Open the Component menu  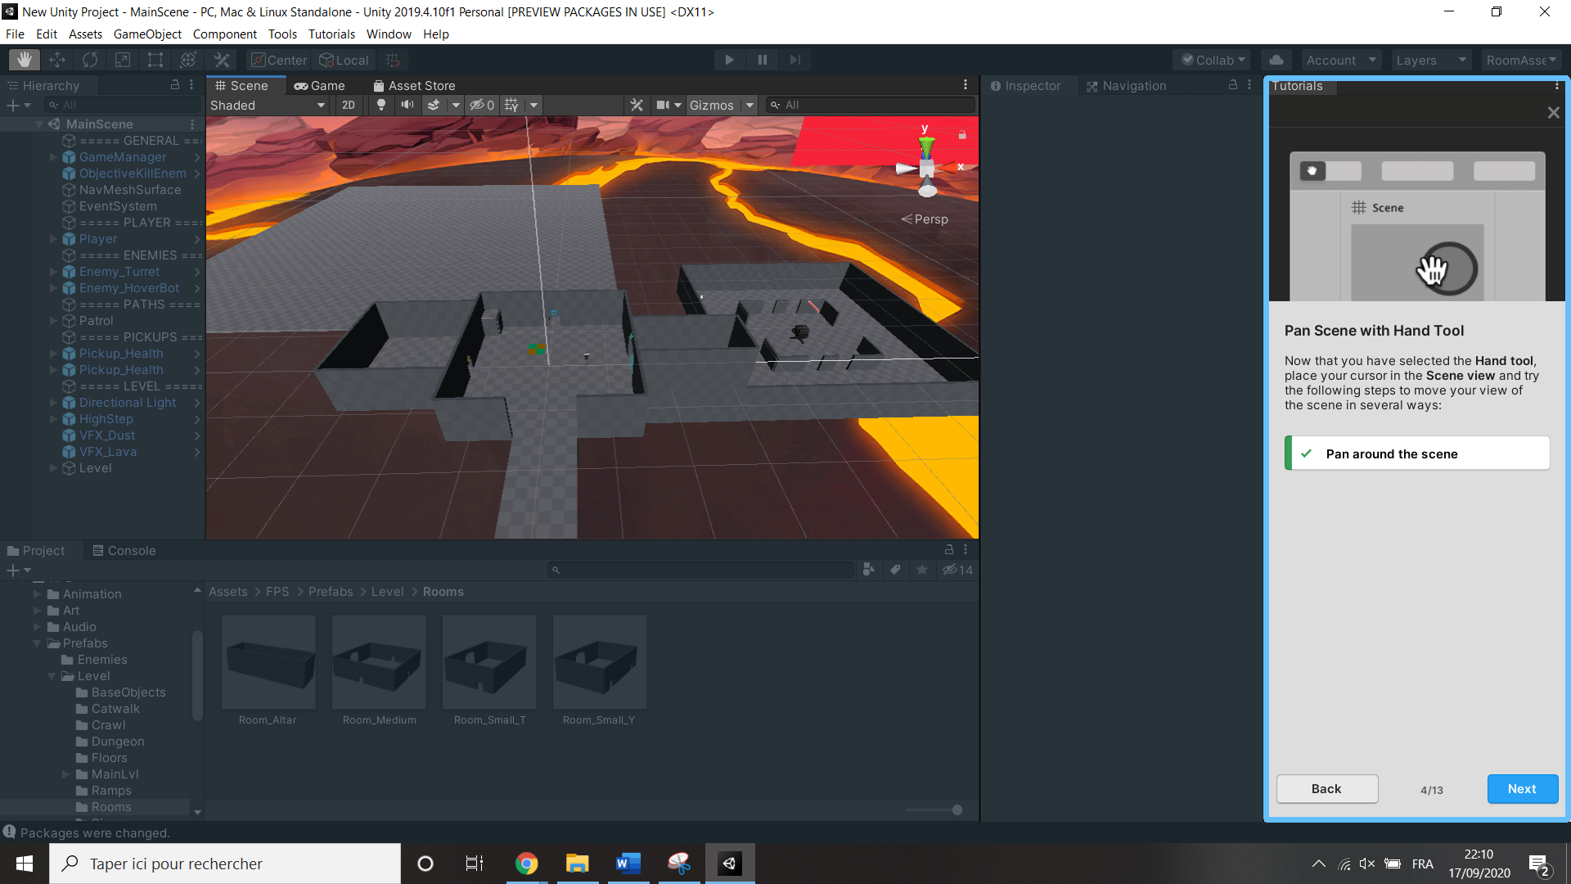(224, 34)
